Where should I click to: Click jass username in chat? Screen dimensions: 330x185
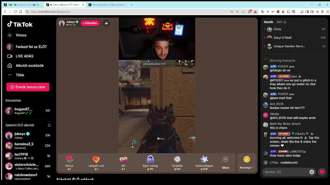point(294,76)
